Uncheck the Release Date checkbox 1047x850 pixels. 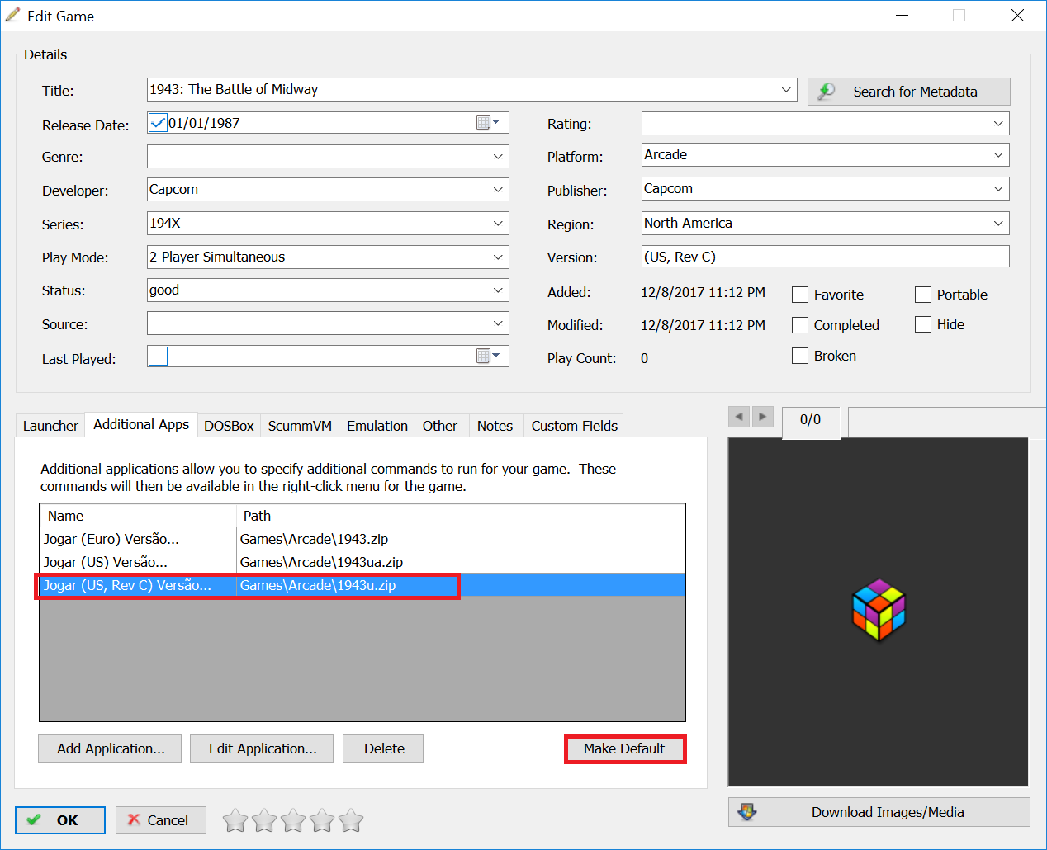(158, 123)
